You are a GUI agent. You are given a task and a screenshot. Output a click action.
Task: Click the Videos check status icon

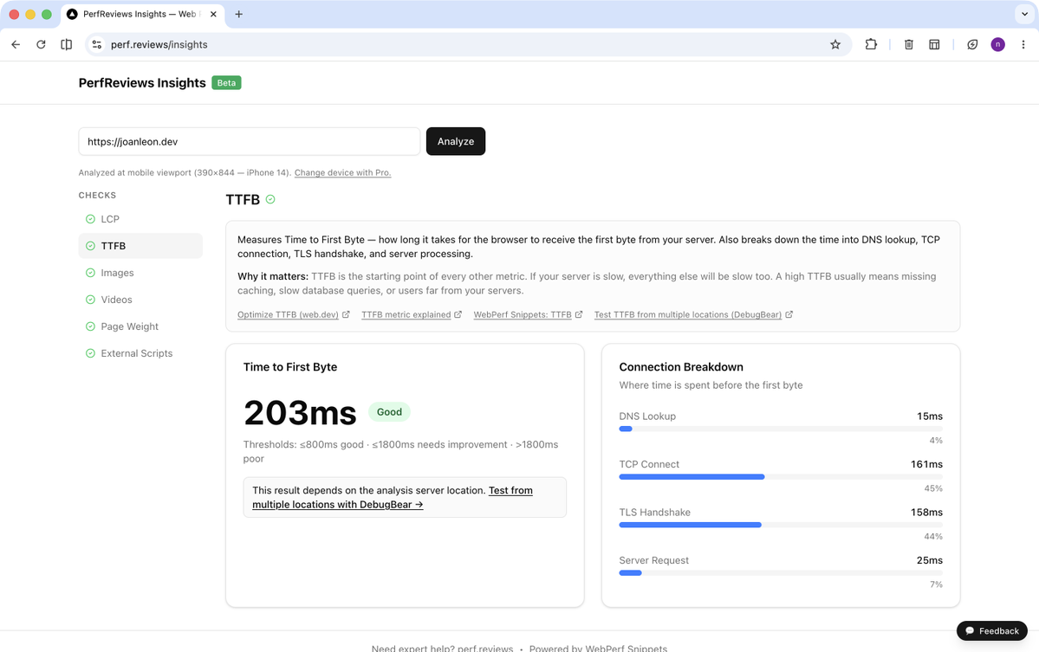pyautogui.click(x=90, y=300)
